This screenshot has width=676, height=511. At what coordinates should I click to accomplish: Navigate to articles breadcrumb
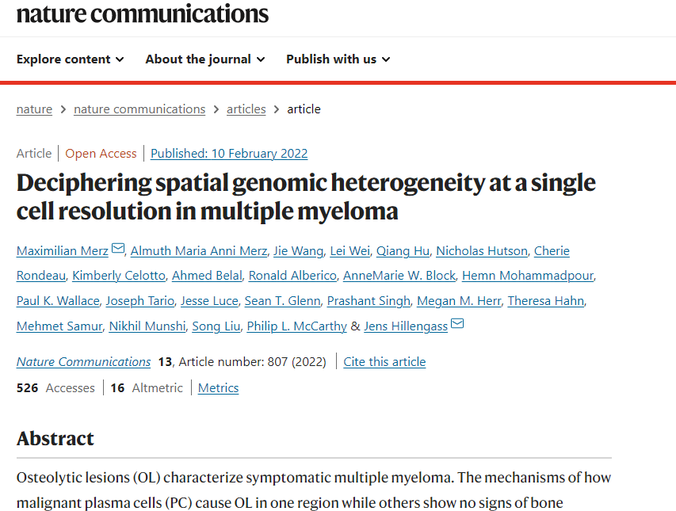246,109
